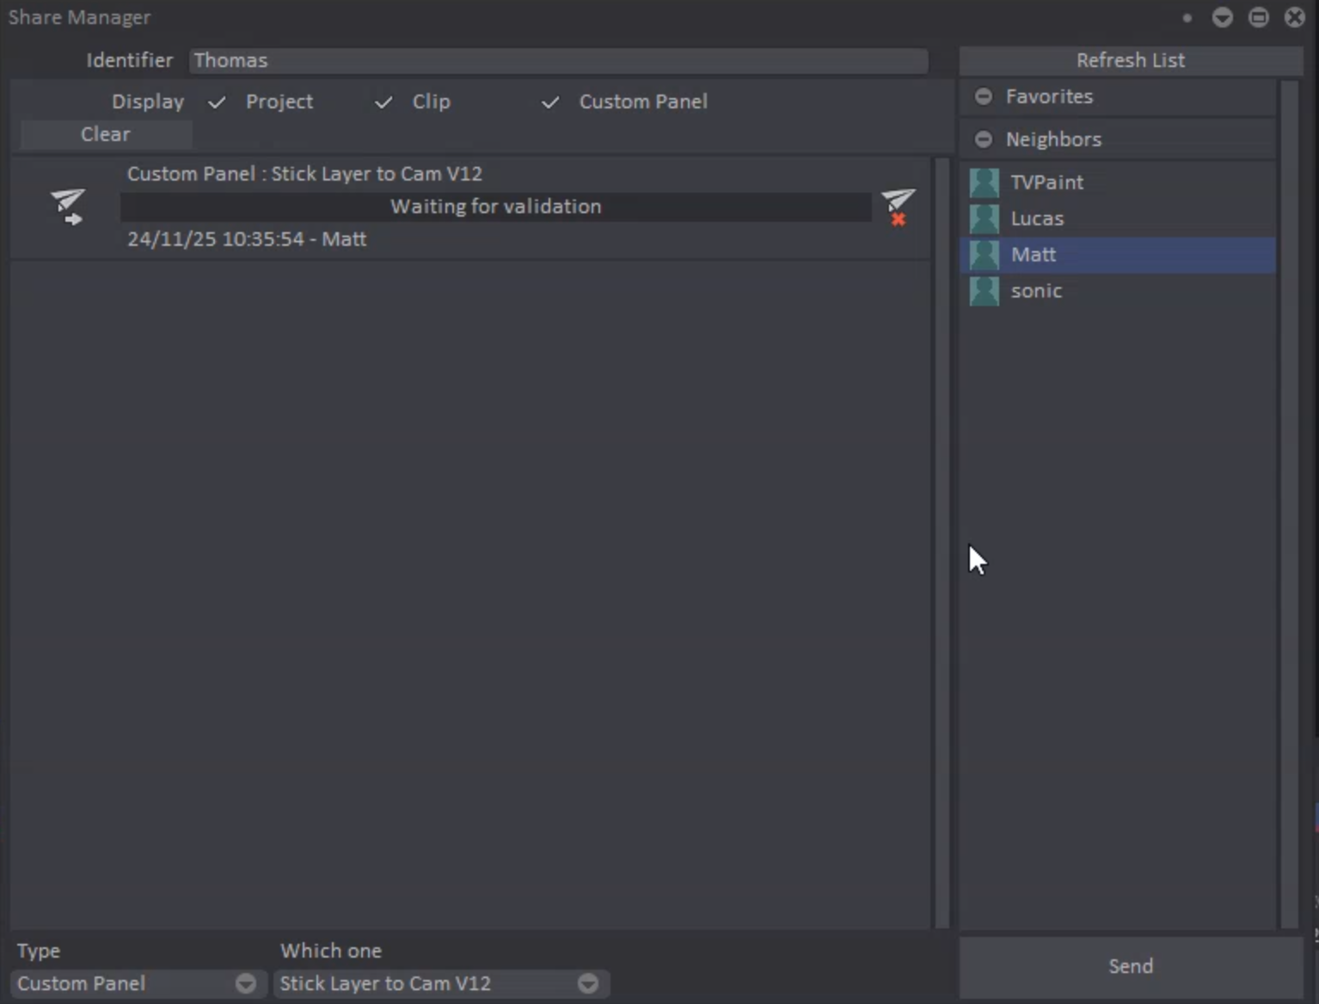The width and height of the screenshot is (1319, 1004).
Task: Click the title bar down-arrow collapse icon
Action: click(x=1222, y=18)
